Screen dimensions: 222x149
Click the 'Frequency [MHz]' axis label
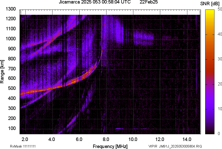click(110, 146)
